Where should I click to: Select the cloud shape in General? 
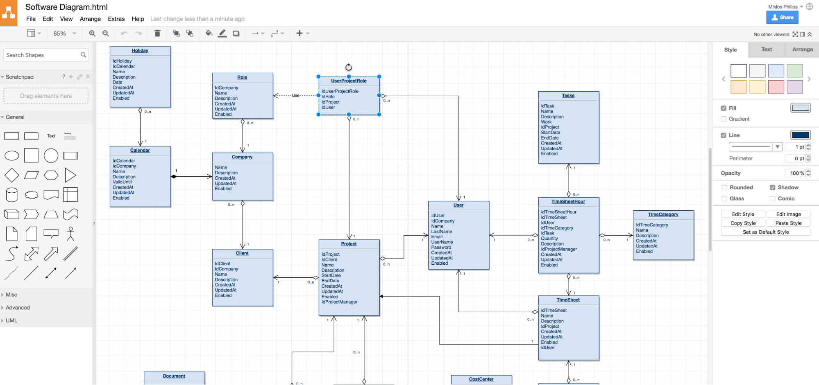32,195
